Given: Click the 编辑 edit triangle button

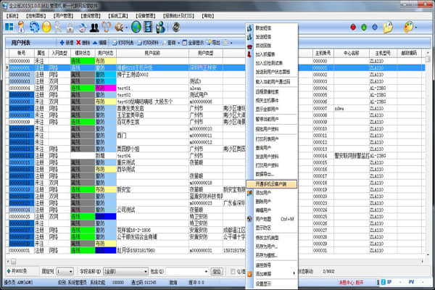Looking at the screenshot, I should (x=99, y=43).
